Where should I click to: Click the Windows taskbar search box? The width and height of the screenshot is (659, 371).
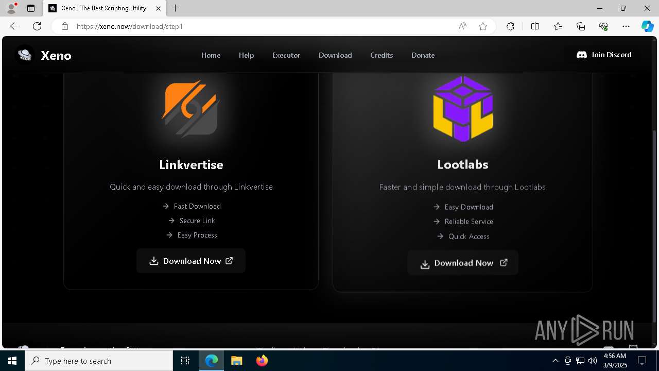pyautogui.click(x=99, y=361)
